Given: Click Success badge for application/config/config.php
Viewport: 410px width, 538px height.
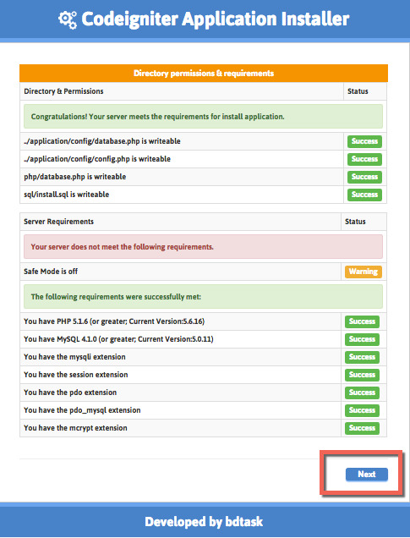Looking at the screenshot, I should click(x=364, y=159).
